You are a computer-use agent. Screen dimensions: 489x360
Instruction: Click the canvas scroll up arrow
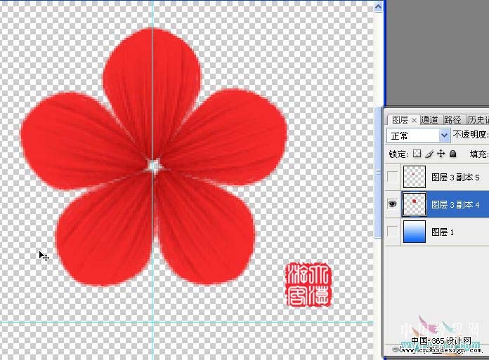[x=378, y=6]
